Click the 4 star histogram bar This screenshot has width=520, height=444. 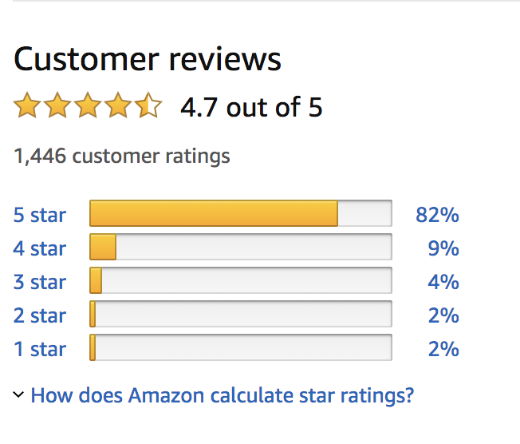coord(241,247)
